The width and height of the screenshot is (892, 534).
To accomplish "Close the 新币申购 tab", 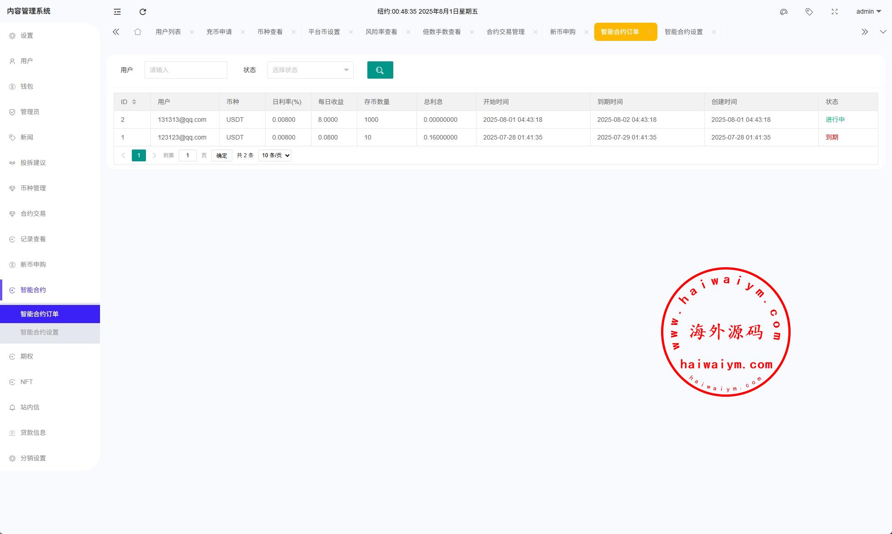I will click(586, 32).
